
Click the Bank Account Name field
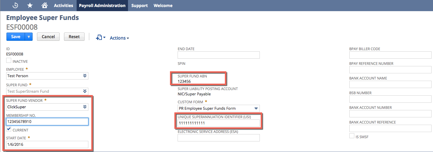390,84
